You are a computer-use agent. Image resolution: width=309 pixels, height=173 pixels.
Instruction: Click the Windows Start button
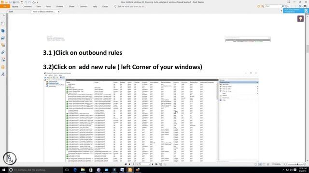(4, 170)
